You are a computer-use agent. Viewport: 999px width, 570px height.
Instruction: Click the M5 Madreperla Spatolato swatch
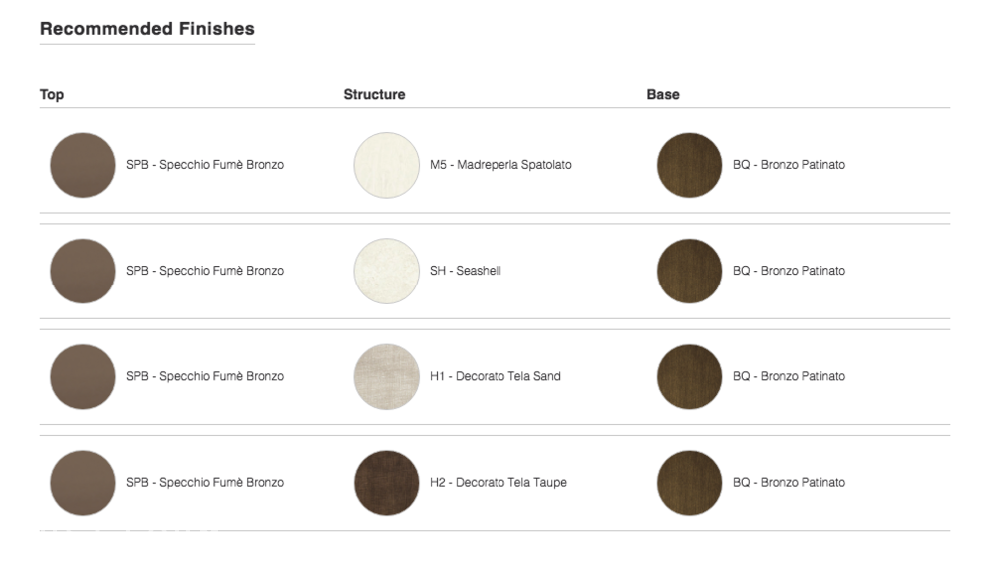click(x=386, y=165)
